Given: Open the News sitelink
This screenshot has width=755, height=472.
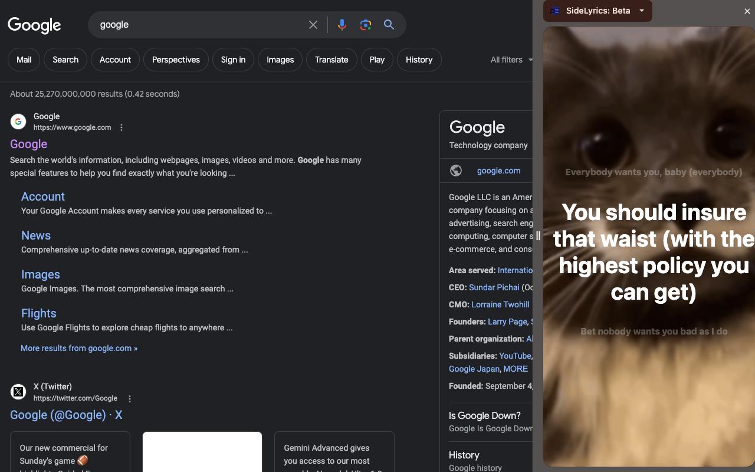Looking at the screenshot, I should pyautogui.click(x=36, y=235).
